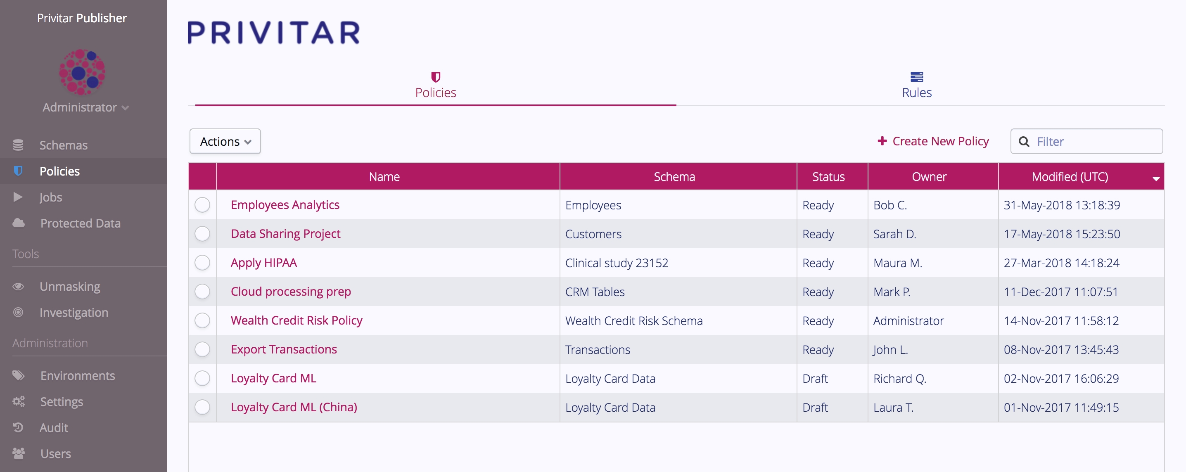Image resolution: width=1186 pixels, height=472 pixels.
Task: Open Investigation tool in the sidebar
Action: 74,312
